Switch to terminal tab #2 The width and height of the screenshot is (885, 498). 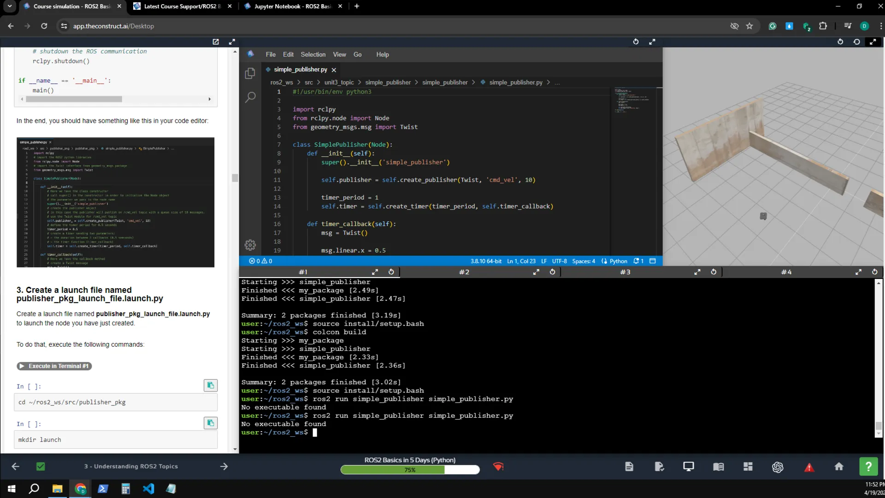464,272
